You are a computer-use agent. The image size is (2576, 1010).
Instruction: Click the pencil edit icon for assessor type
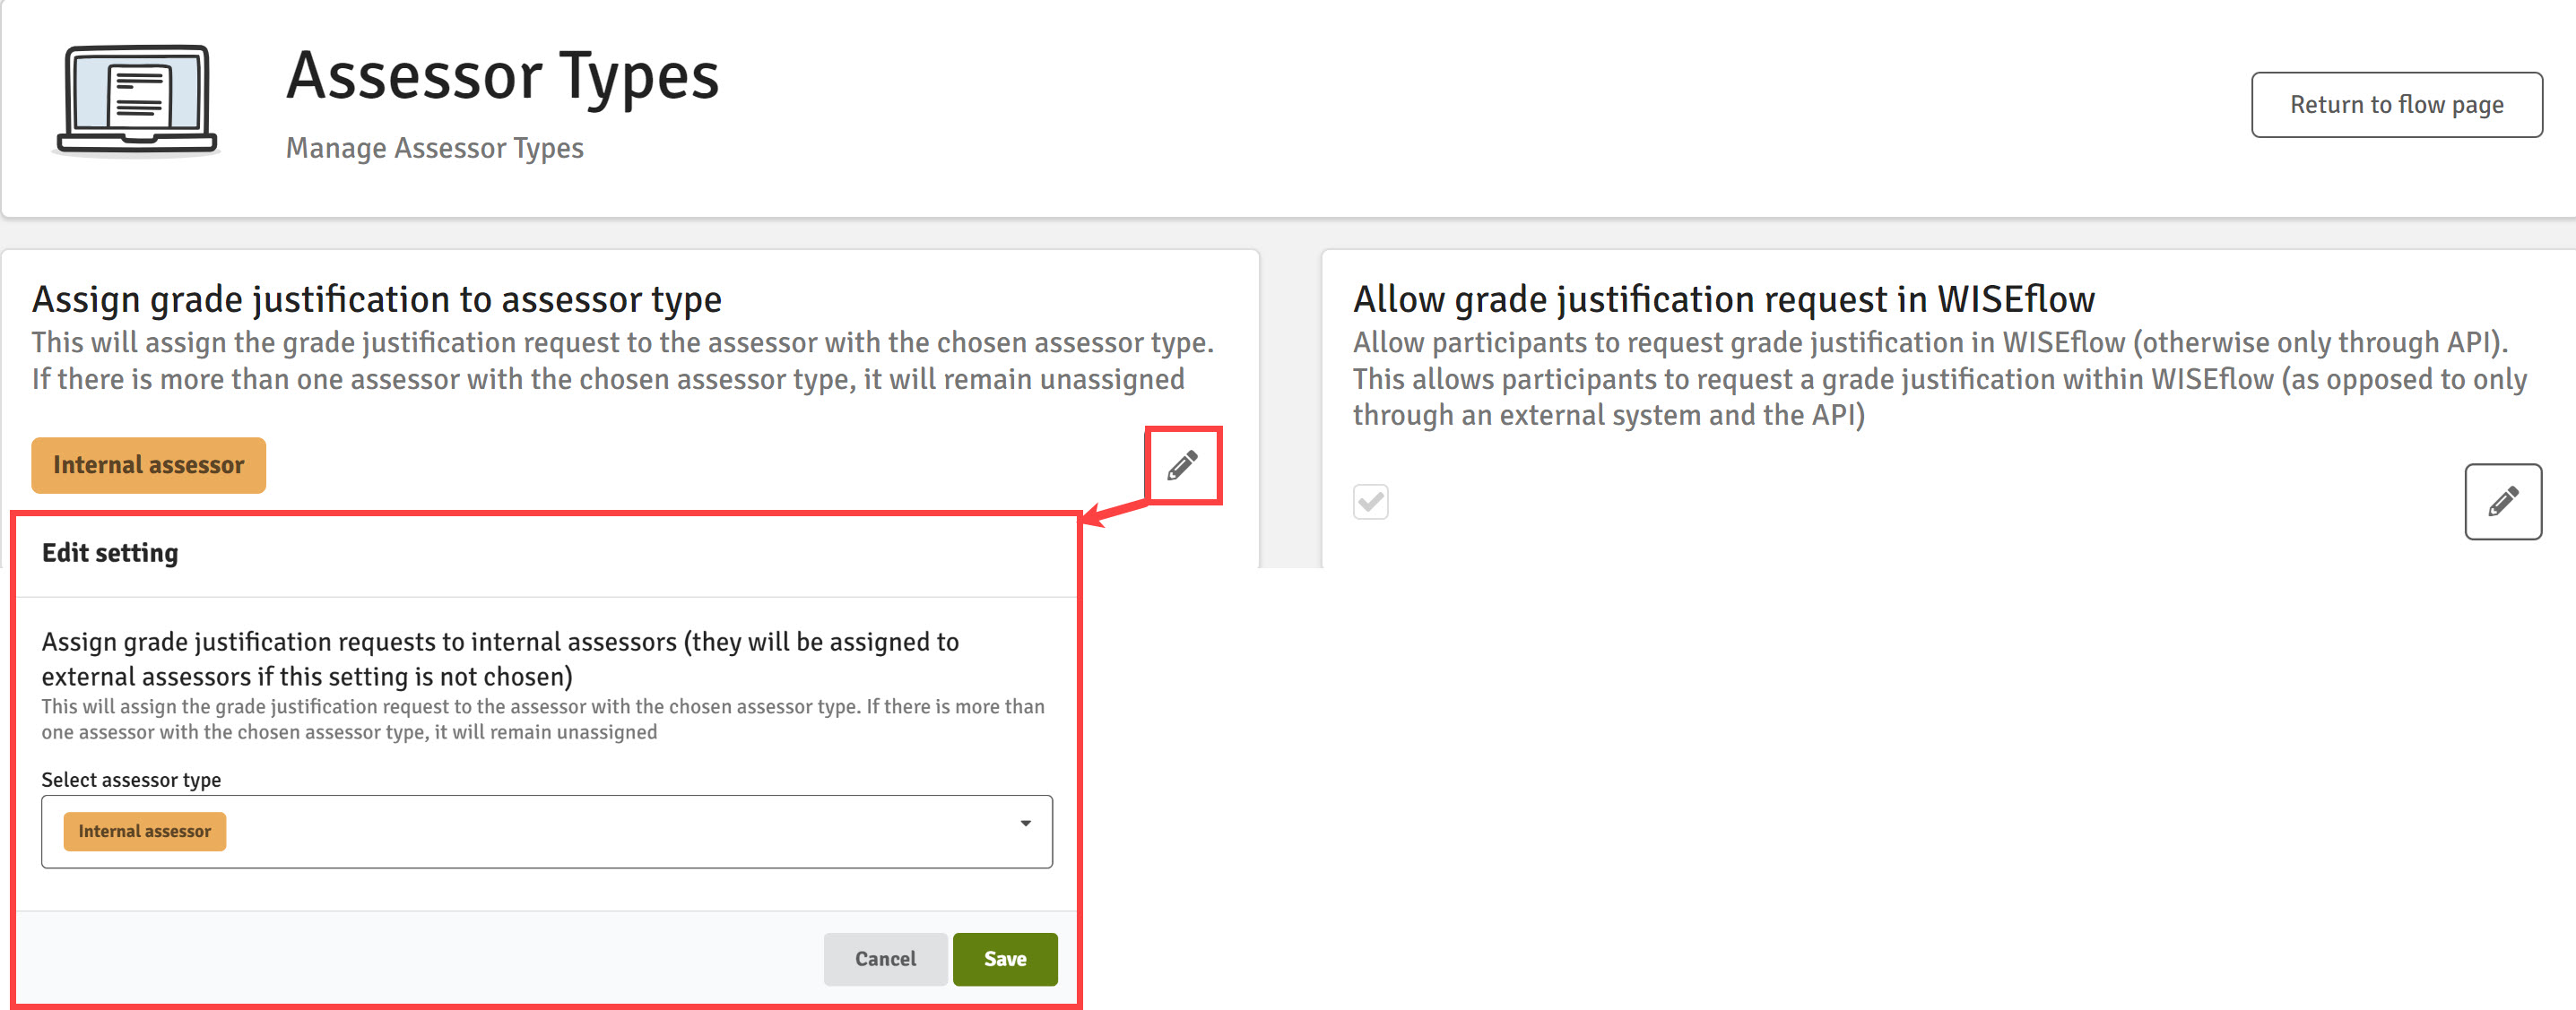(x=1182, y=465)
